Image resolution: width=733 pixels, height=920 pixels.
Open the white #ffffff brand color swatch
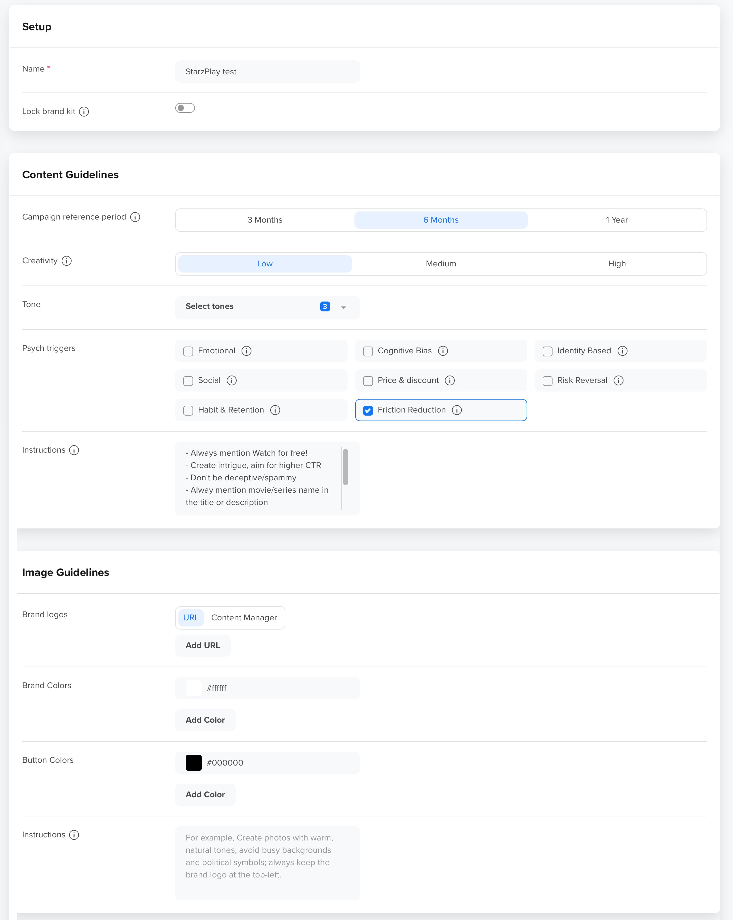pyautogui.click(x=193, y=688)
